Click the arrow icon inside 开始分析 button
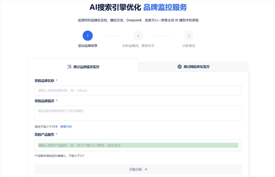 point(145,170)
